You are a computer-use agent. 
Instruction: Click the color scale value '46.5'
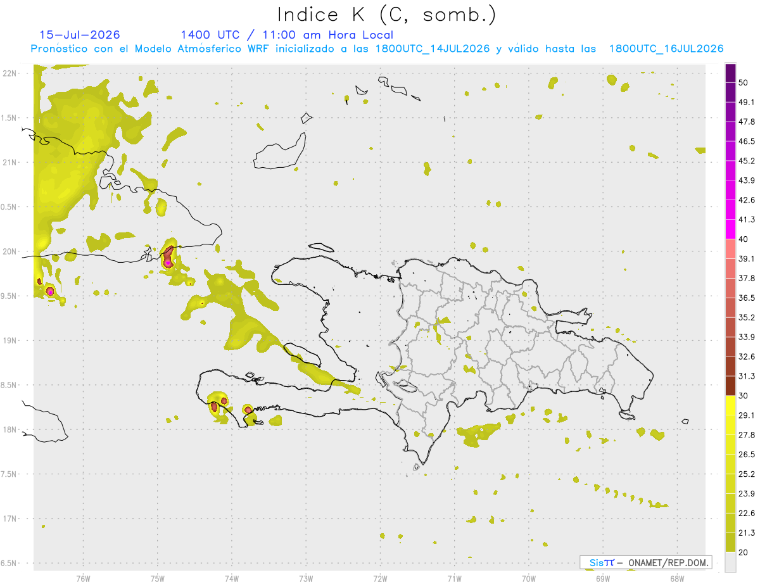(746, 141)
